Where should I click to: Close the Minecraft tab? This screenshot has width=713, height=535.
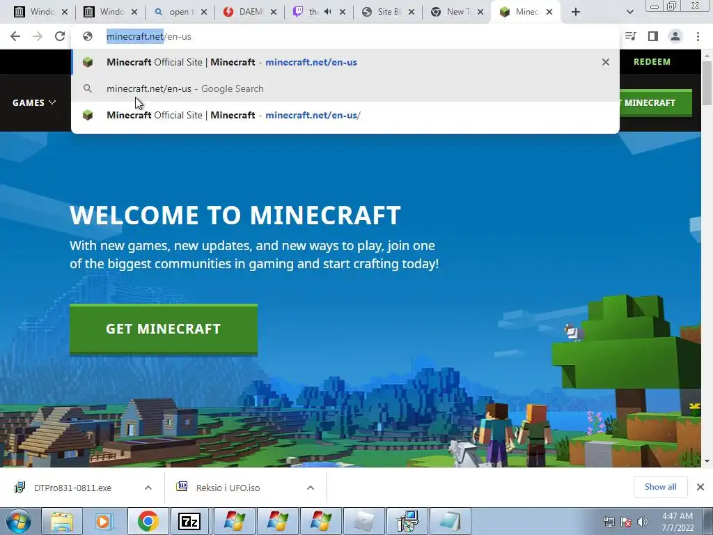click(549, 12)
